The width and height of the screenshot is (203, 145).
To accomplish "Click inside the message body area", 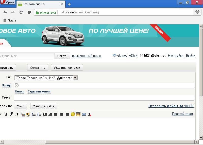I will click(98, 129).
